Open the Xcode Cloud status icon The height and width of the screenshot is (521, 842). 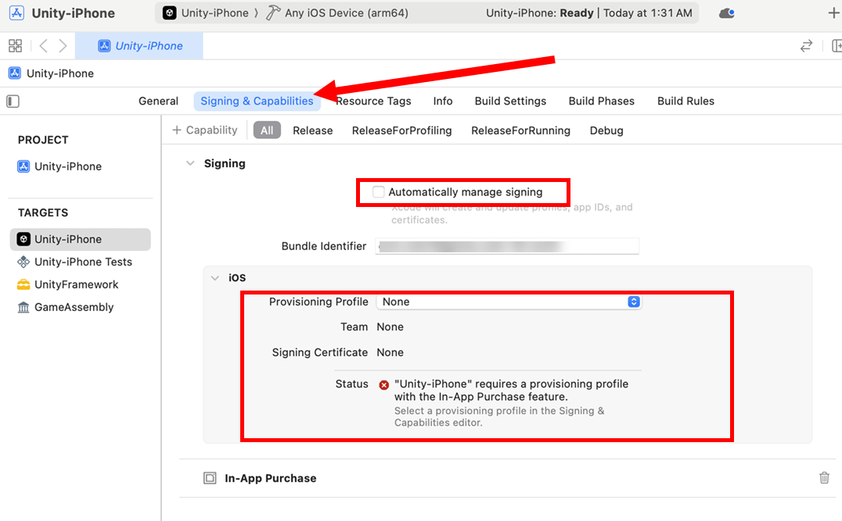coord(726,12)
